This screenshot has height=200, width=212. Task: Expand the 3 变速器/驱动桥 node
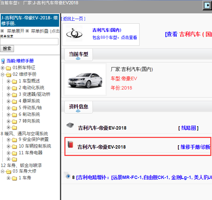8,95
